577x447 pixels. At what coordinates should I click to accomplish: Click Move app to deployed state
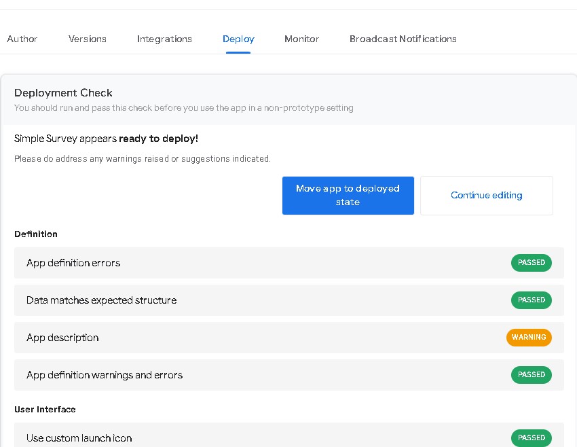tap(348, 195)
